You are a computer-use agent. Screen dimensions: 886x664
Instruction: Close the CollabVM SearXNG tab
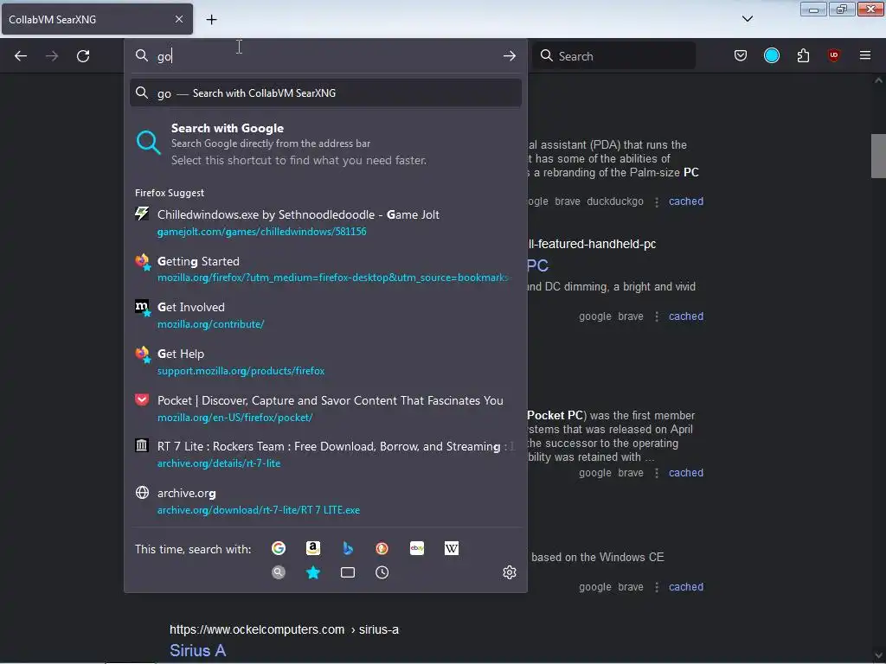[178, 19]
